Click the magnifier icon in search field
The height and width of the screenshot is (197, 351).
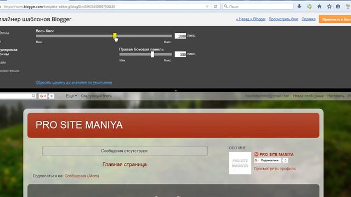click(225, 7)
